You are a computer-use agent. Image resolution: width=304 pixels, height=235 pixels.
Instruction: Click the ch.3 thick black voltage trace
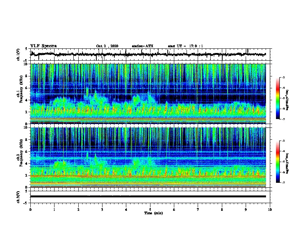coord(148,197)
